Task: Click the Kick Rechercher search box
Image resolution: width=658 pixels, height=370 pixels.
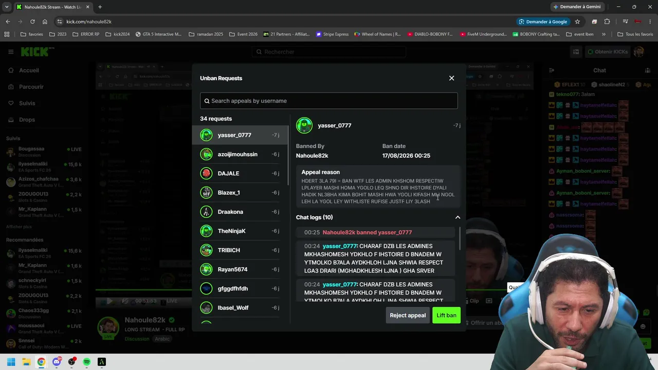Action: point(329,52)
